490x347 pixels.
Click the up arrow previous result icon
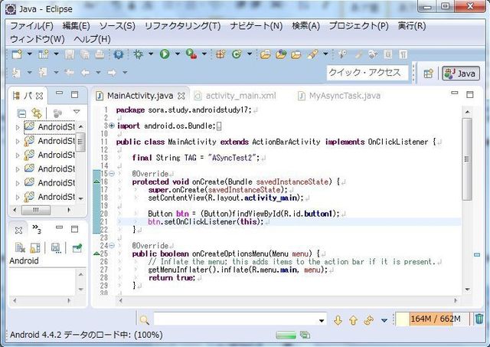353,320
